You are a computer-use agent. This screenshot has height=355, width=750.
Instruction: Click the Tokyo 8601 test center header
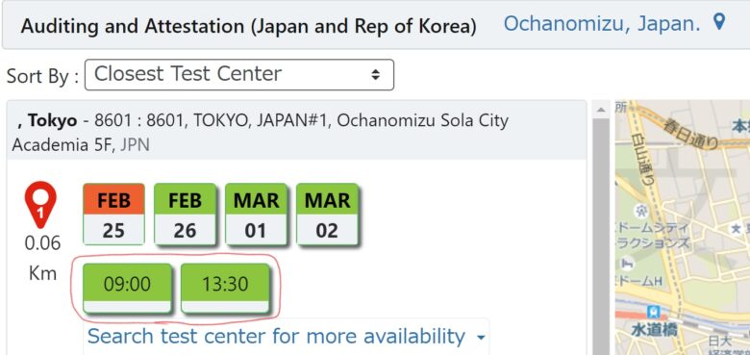[x=296, y=130]
